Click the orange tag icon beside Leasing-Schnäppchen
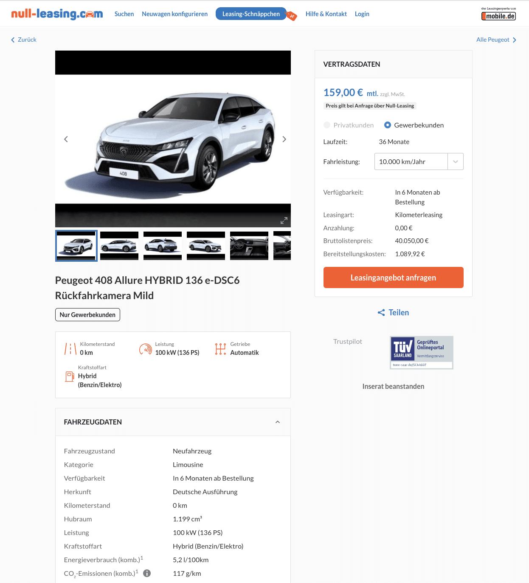The width and height of the screenshot is (529, 583). 291,16
